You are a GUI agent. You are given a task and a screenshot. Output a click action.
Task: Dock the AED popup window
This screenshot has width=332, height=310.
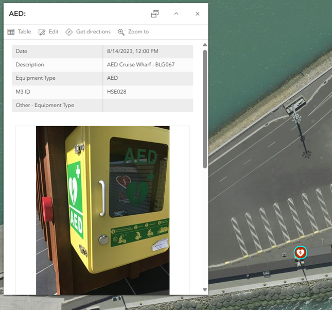click(x=155, y=14)
